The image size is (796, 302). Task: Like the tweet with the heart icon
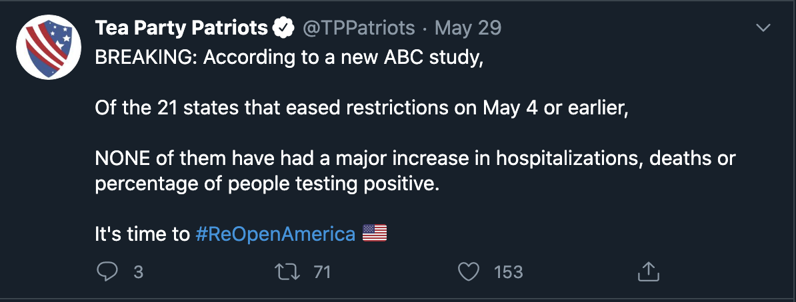tap(469, 272)
